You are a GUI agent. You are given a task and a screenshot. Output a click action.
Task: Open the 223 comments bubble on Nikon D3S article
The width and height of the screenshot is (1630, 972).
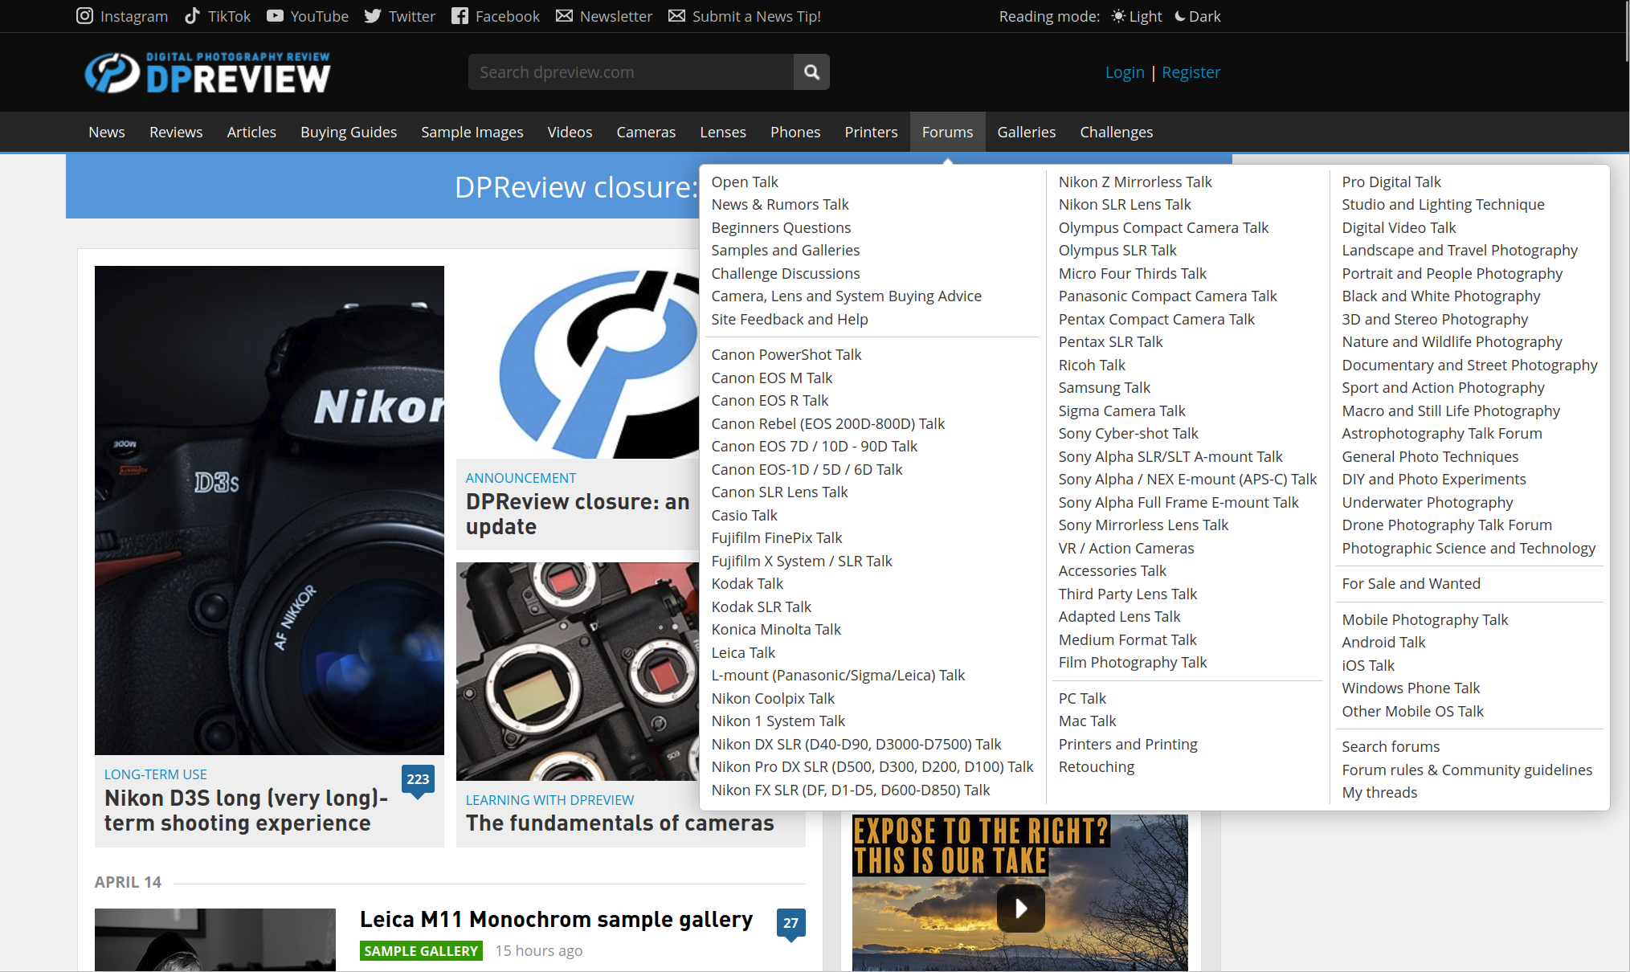(x=418, y=780)
